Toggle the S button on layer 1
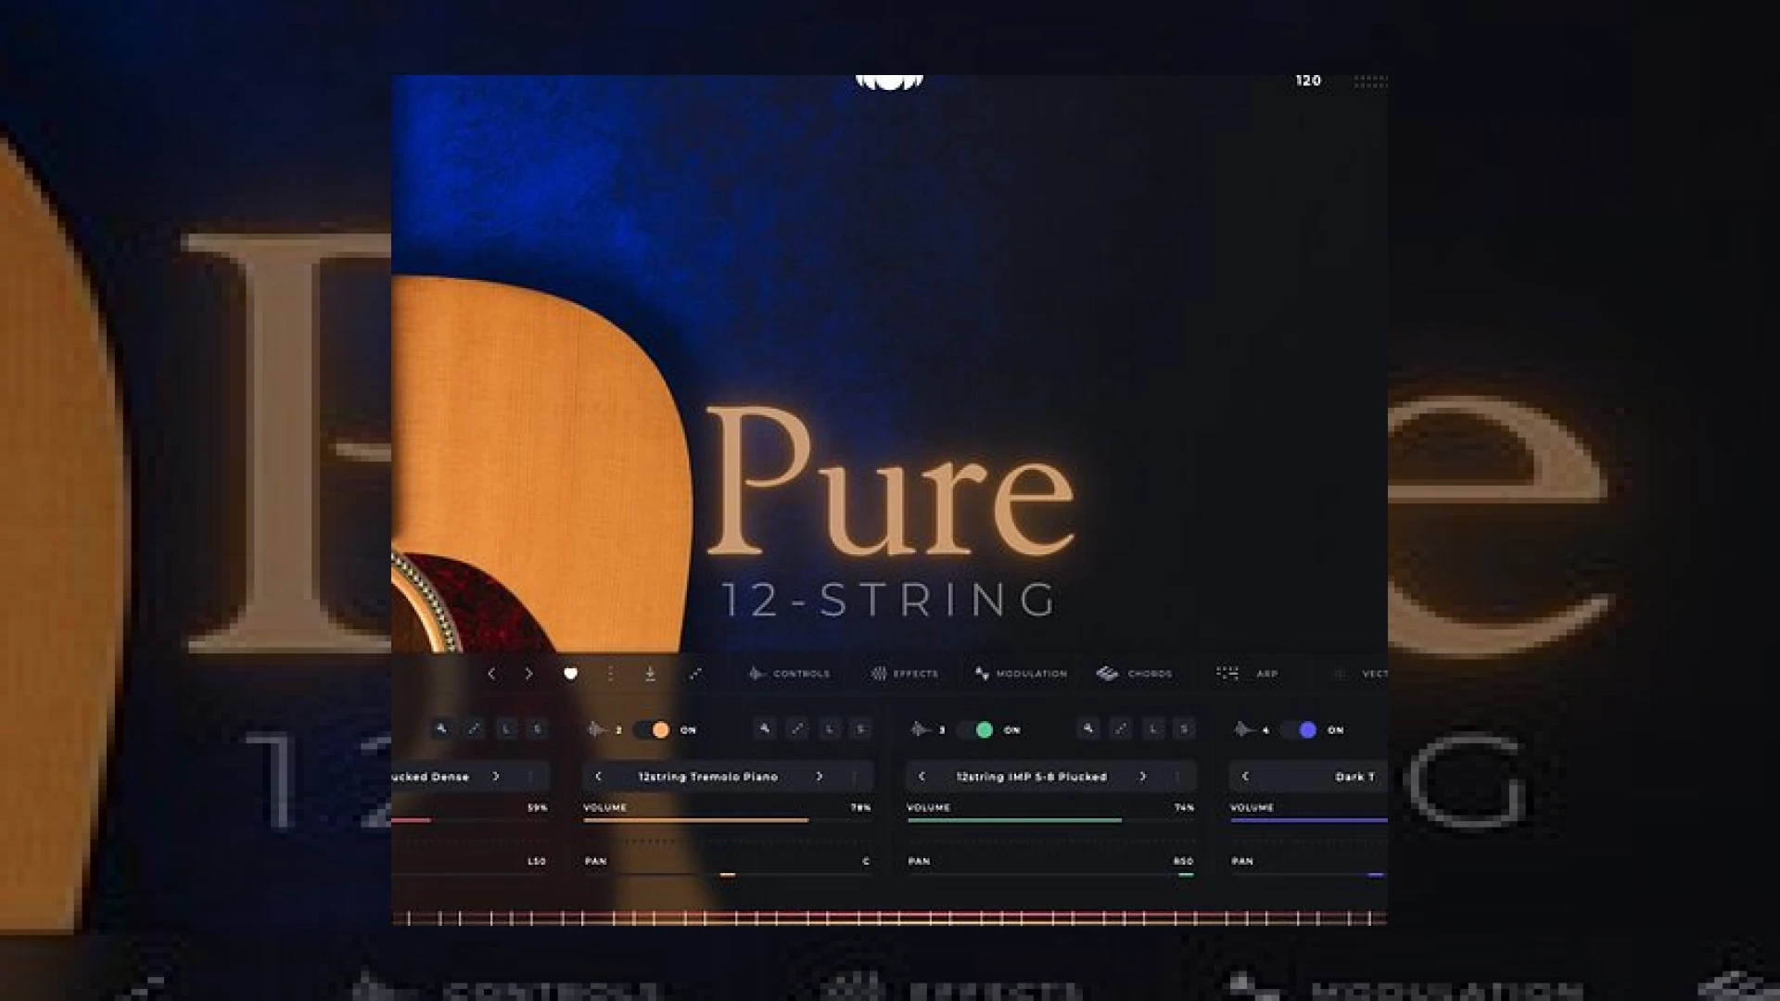The image size is (1780, 1001). pyautogui.click(x=538, y=729)
